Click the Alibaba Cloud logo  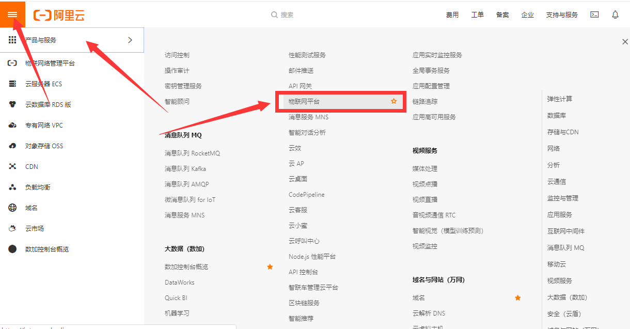[x=59, y=15]
